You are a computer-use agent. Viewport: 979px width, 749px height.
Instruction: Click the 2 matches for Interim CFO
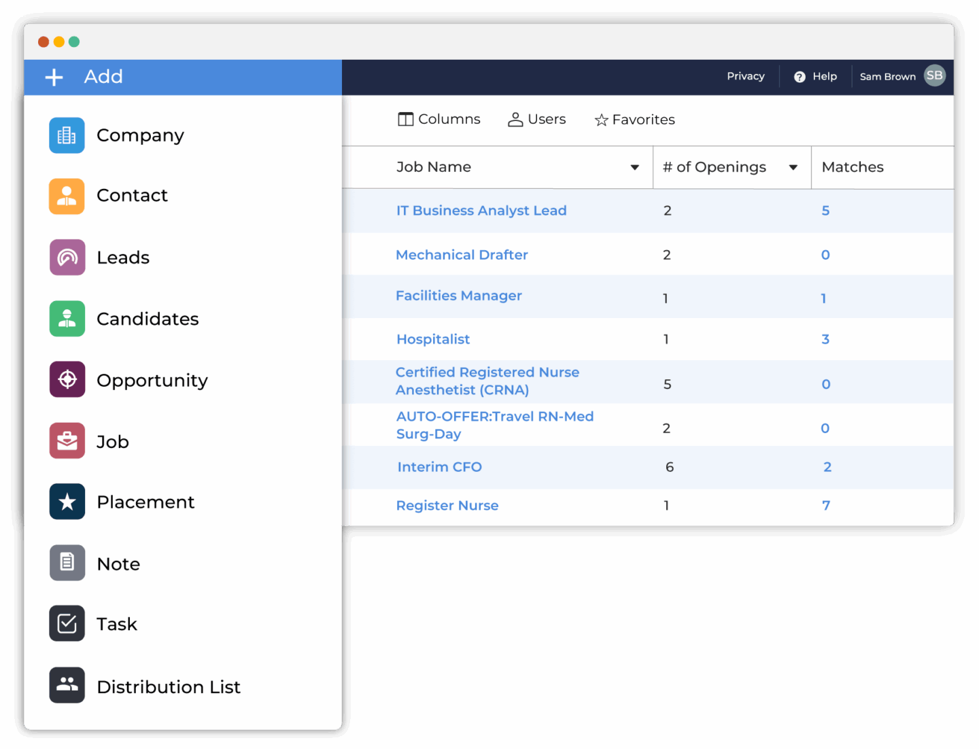click(827, 467)
